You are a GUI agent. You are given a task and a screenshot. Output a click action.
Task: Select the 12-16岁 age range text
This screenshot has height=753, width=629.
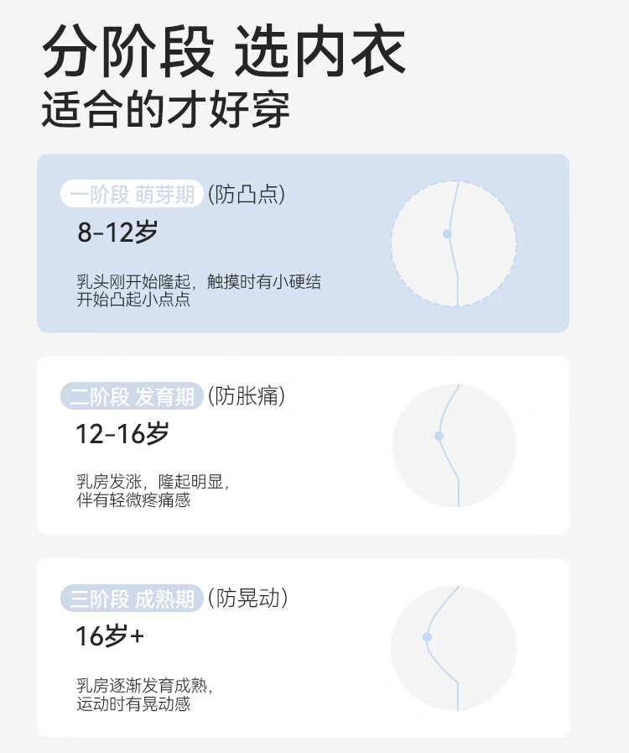coord(122,434)
